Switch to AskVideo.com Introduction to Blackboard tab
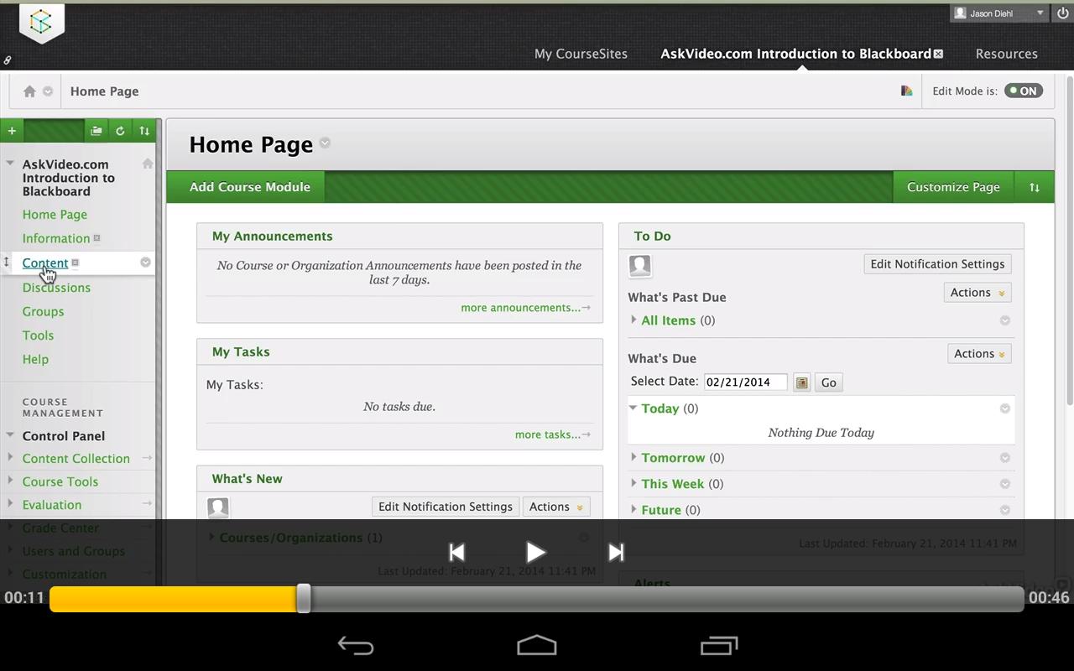 [x=795, y=54]
